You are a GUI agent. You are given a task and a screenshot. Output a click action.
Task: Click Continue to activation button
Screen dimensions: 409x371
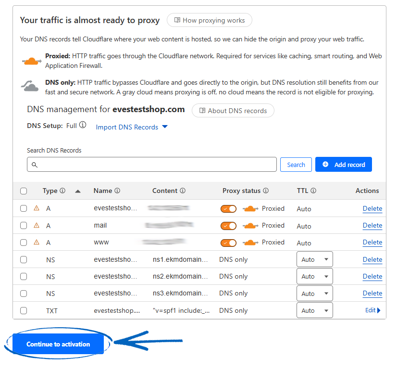coord(58,344)
